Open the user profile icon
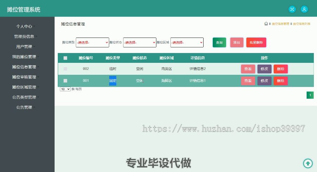This screenshot has height=172, width=317. pos(304,9)
